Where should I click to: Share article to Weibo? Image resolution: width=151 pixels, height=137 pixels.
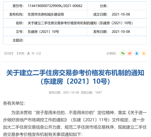(x=130, y=53)
